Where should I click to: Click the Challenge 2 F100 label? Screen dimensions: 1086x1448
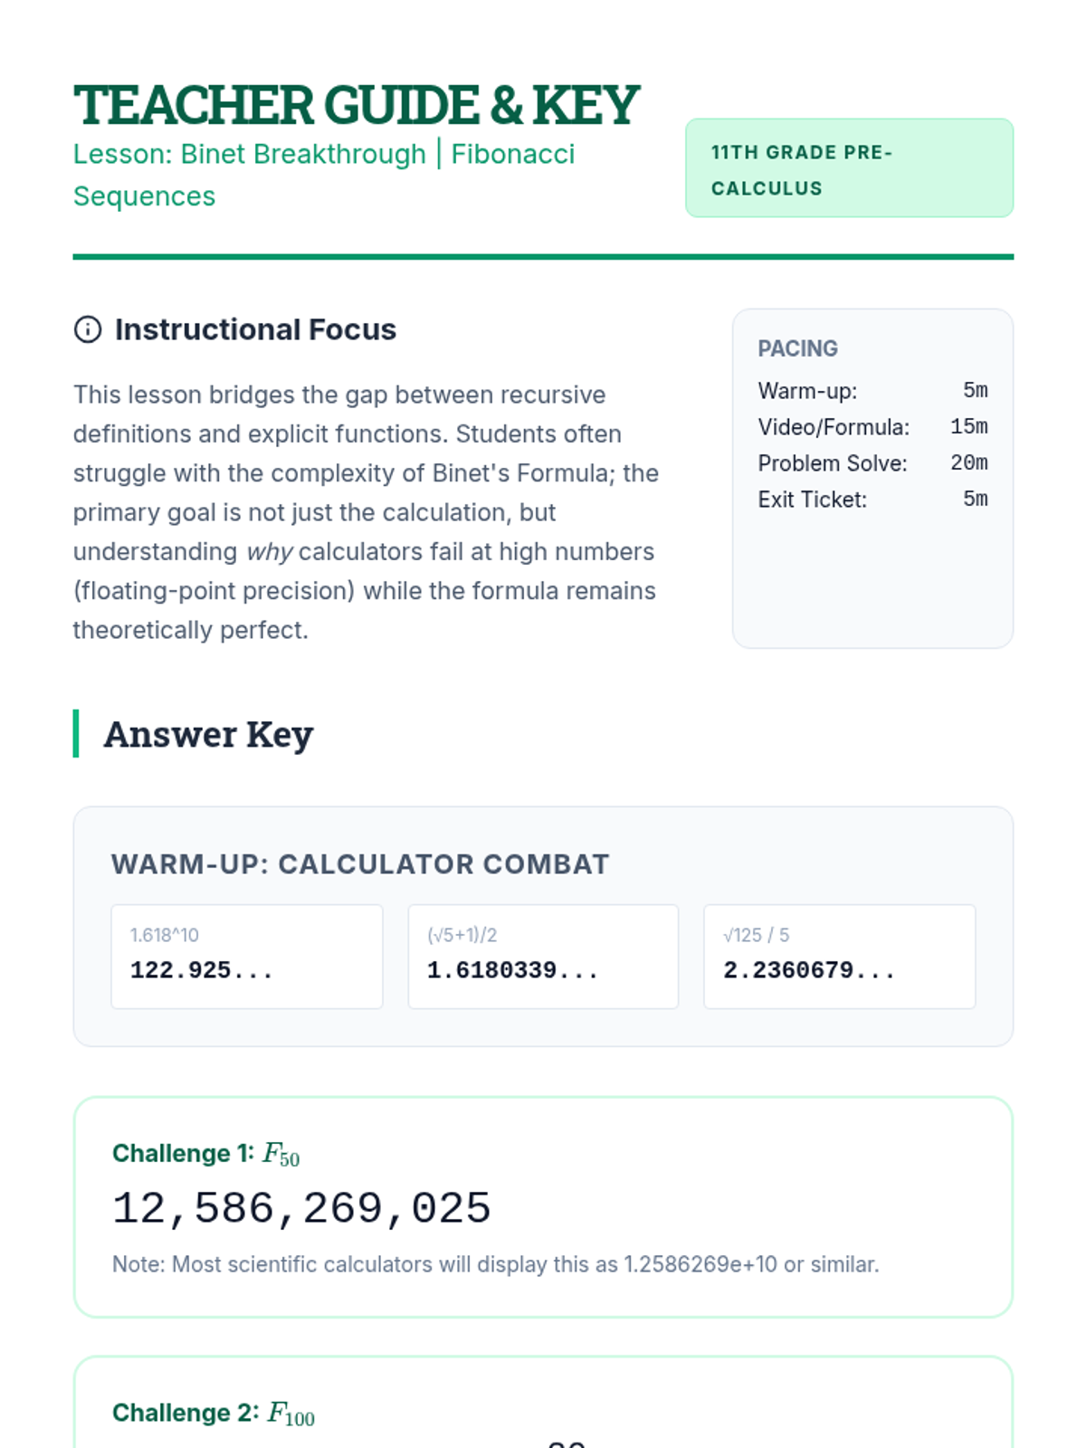pos(214,1413)
